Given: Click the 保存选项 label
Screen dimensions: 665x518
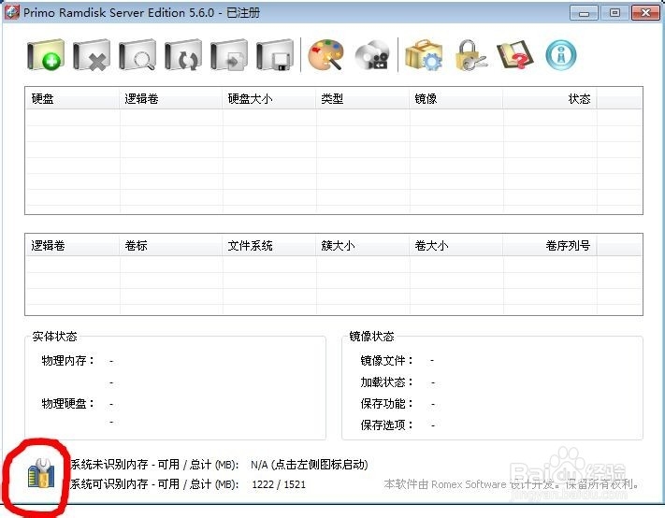Looking at the screenshot, I should pos(386,424).
